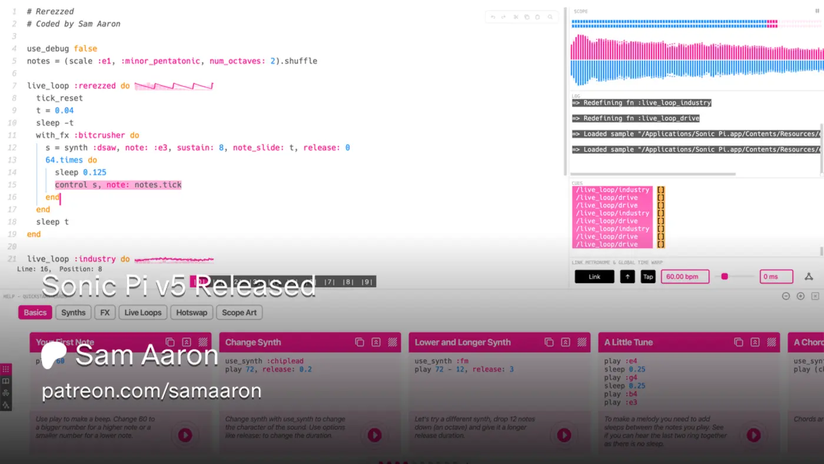824x464 pixels.
Task: Click hatched icon on Change Synth card
Action: click(x=393, y=342)
